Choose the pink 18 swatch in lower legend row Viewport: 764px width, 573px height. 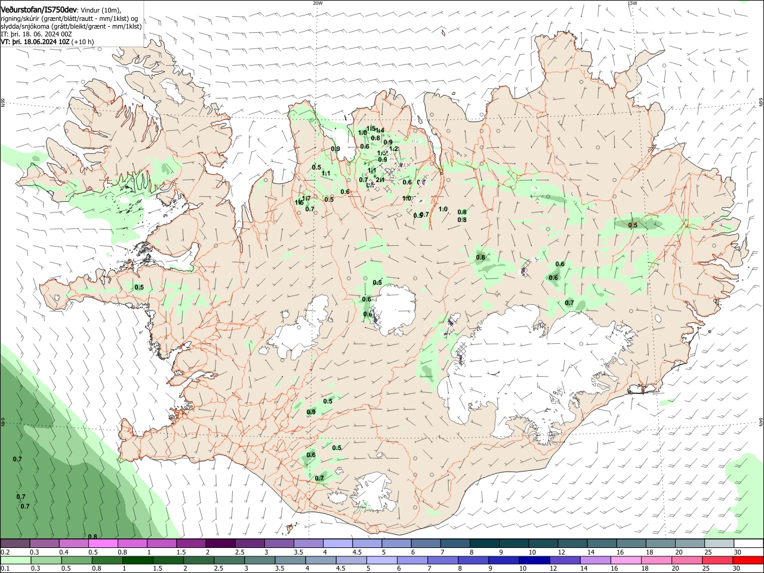click(x=655, y=560)
